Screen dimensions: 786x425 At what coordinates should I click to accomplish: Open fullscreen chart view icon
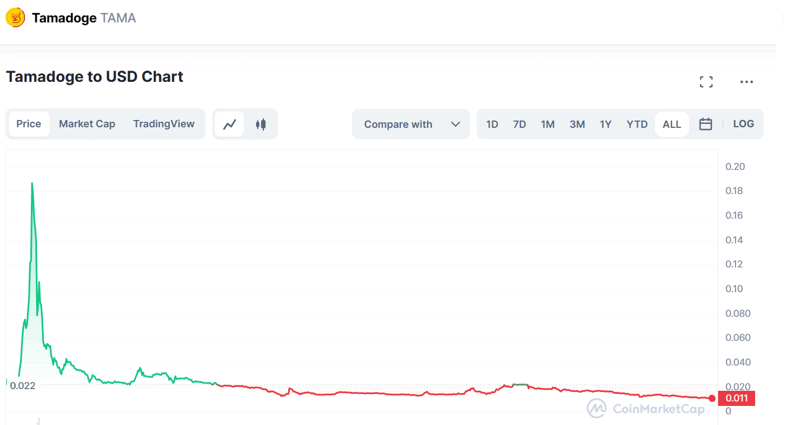point(706,82)
